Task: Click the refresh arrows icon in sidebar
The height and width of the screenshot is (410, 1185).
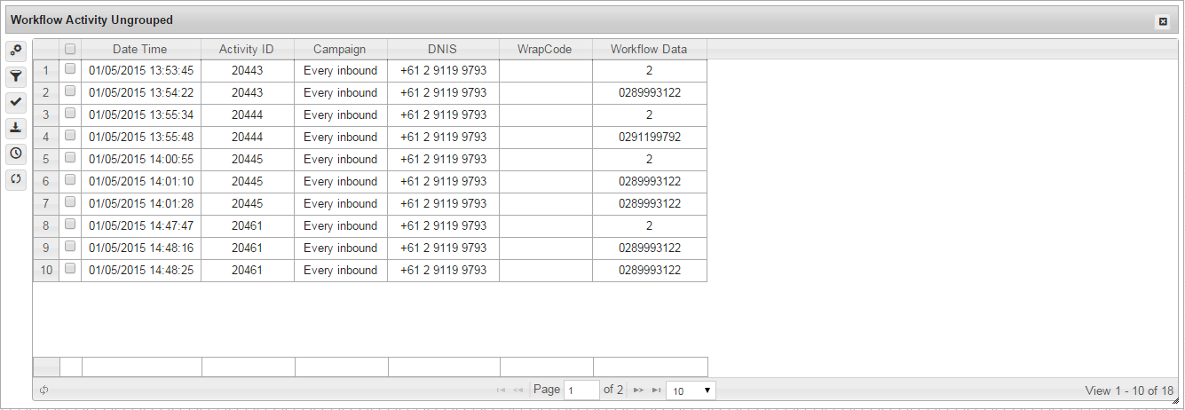Action: [x=16, y=179]
